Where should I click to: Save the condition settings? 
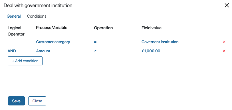tap(16, 101)
